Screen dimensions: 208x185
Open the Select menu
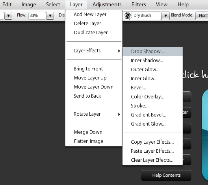click(53, 4)
